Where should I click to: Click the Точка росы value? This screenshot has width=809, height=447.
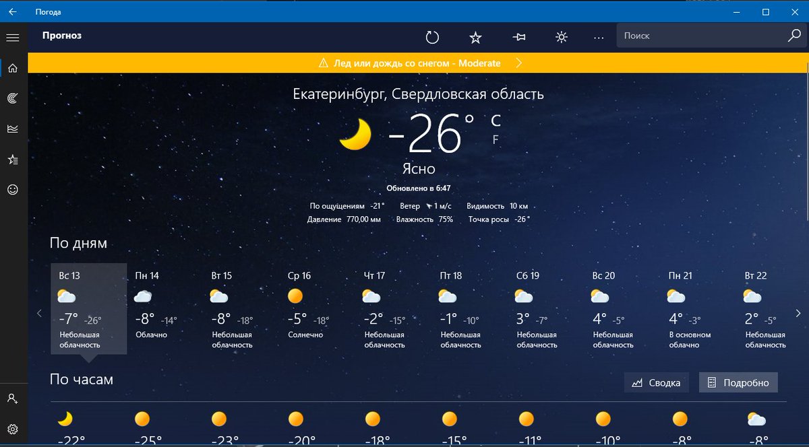[x=499, y=219]
